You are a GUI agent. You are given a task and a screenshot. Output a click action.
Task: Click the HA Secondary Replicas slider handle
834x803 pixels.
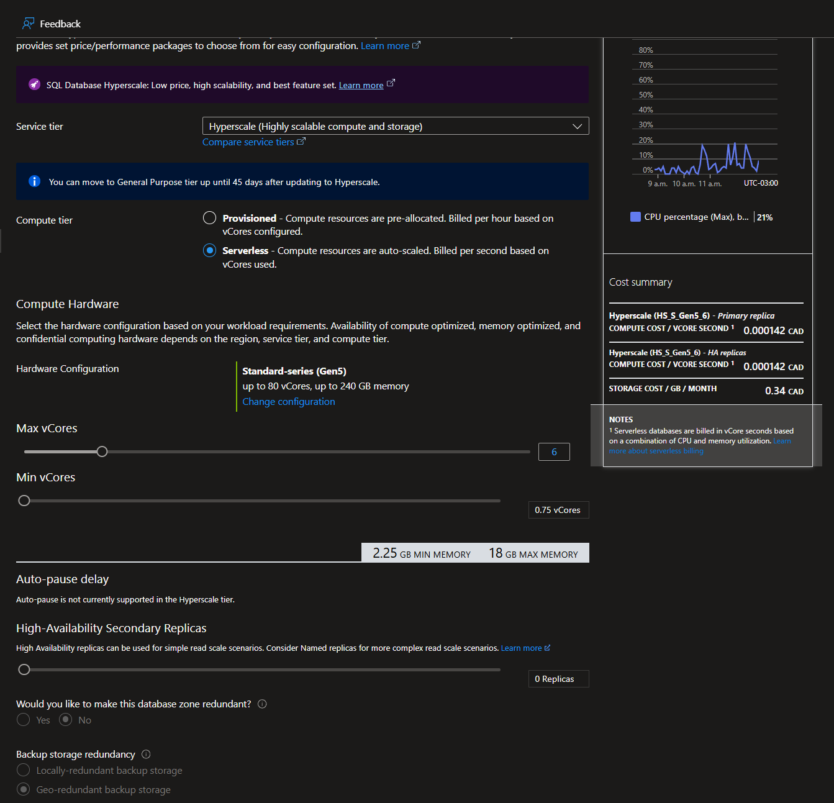click(24, 669)
